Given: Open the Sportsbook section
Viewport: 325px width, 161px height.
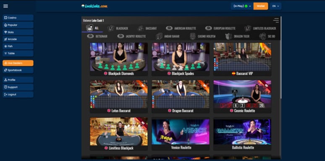Looking at the screenshot, I should coord(18,70).
